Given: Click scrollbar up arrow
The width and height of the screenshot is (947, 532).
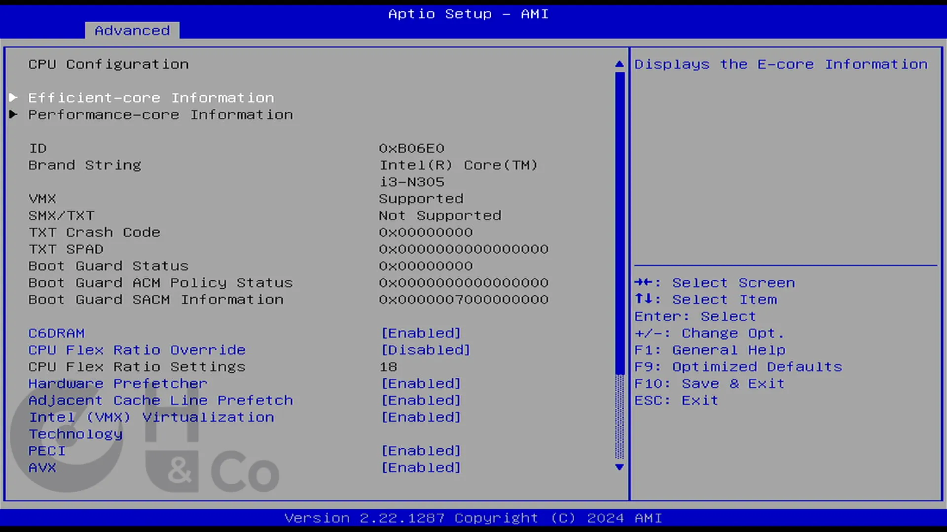Looking at the screenshot, I should point(619,64).
